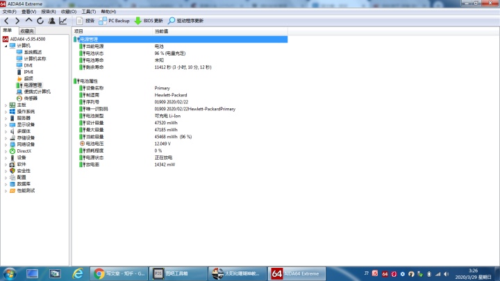Open the Windows Start button

pos(10,273)
